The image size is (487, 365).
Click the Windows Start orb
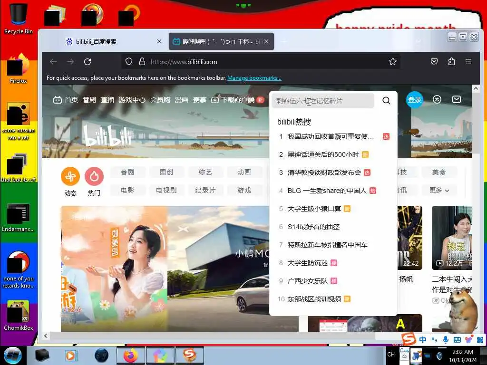12,355
